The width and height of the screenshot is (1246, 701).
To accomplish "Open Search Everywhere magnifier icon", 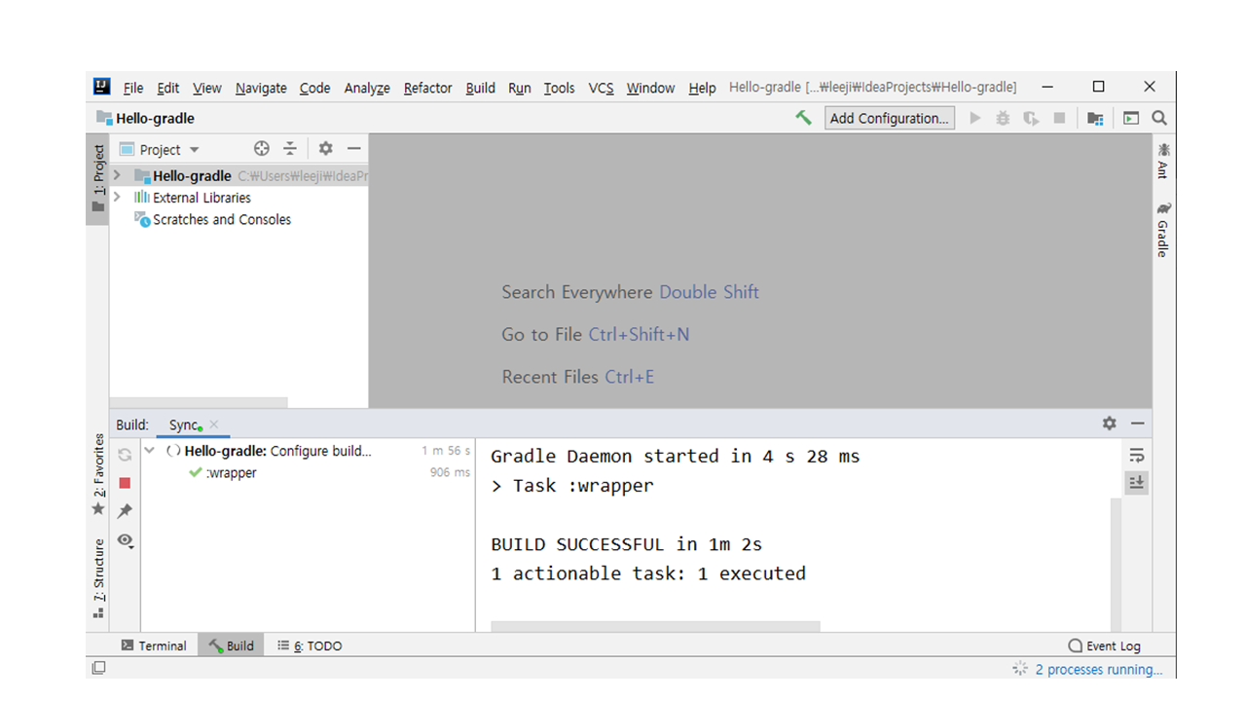I will click(x=1159, y=118).
